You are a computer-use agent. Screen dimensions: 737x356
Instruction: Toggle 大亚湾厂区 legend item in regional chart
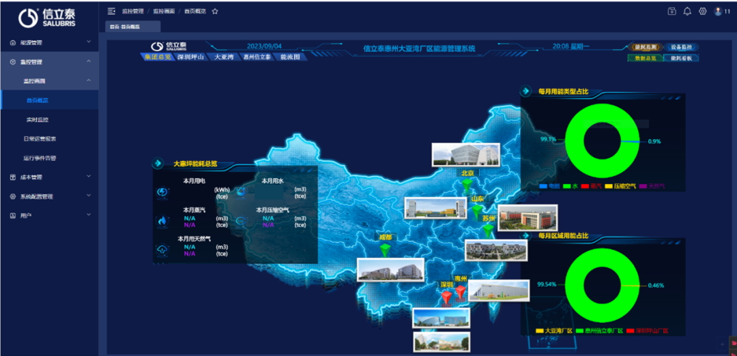(x=552, y=331)
